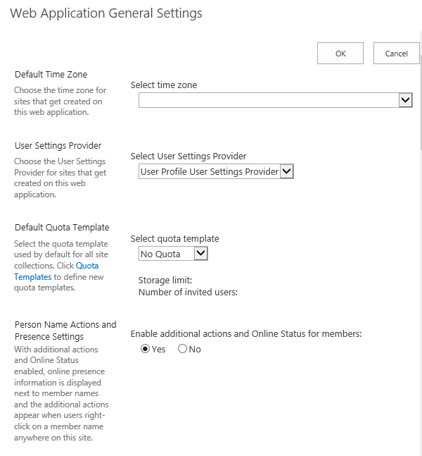
Task: Choose the No radio button
Action: coord(183,349)
